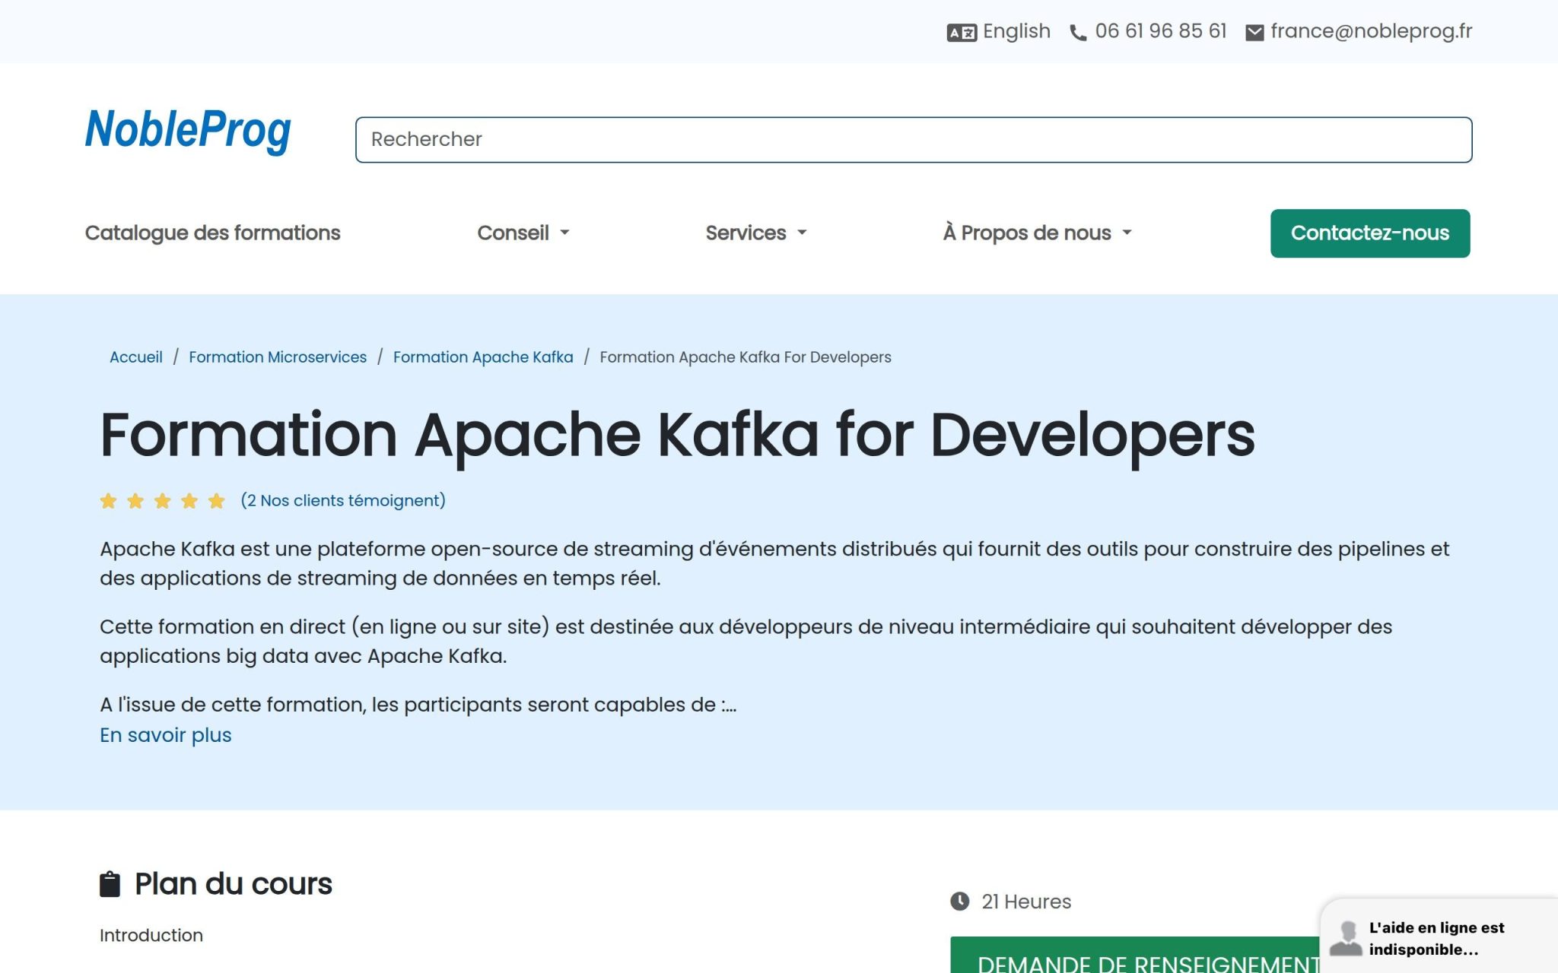Click the language translate icon
The width and height of the screenshot is (1558, 973).
(962, 33)
